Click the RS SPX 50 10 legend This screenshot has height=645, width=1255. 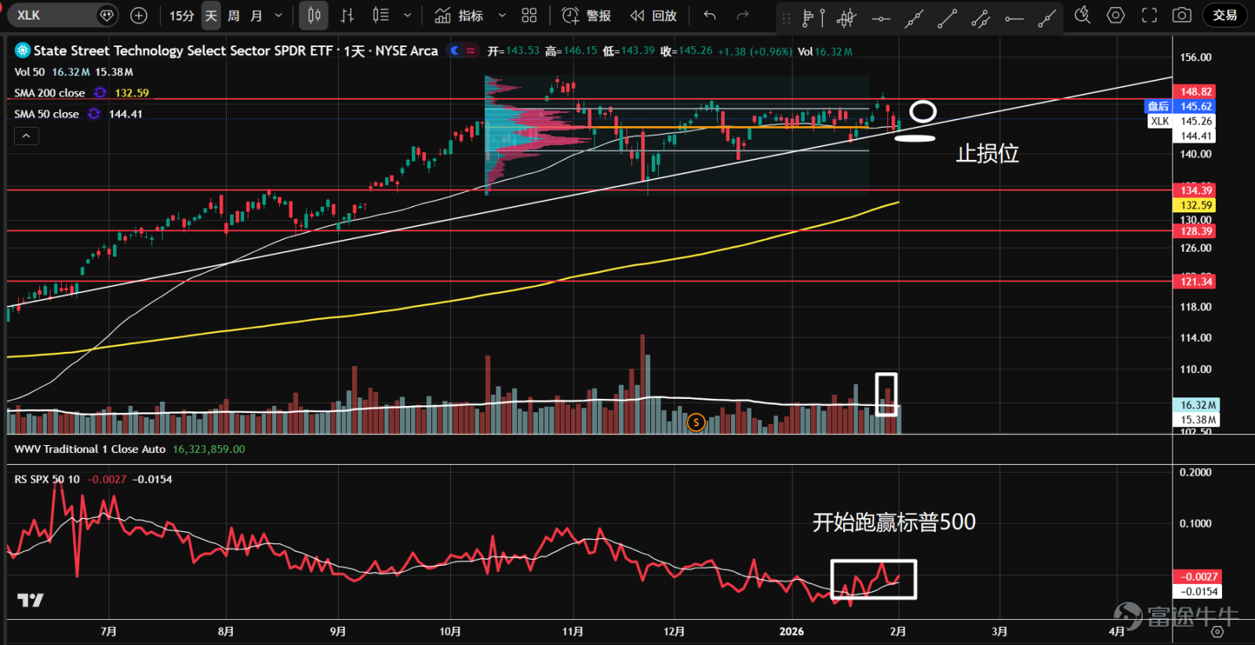click(x=47, y=480)
